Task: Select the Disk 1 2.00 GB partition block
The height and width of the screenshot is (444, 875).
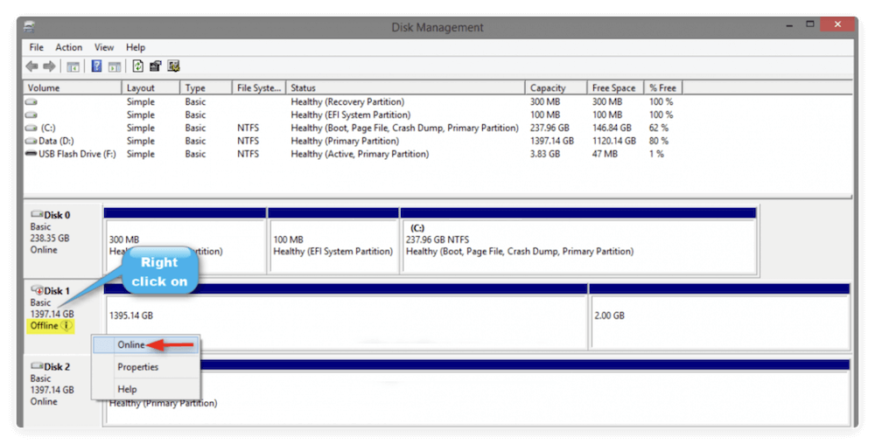Action: tap(720, 316)
